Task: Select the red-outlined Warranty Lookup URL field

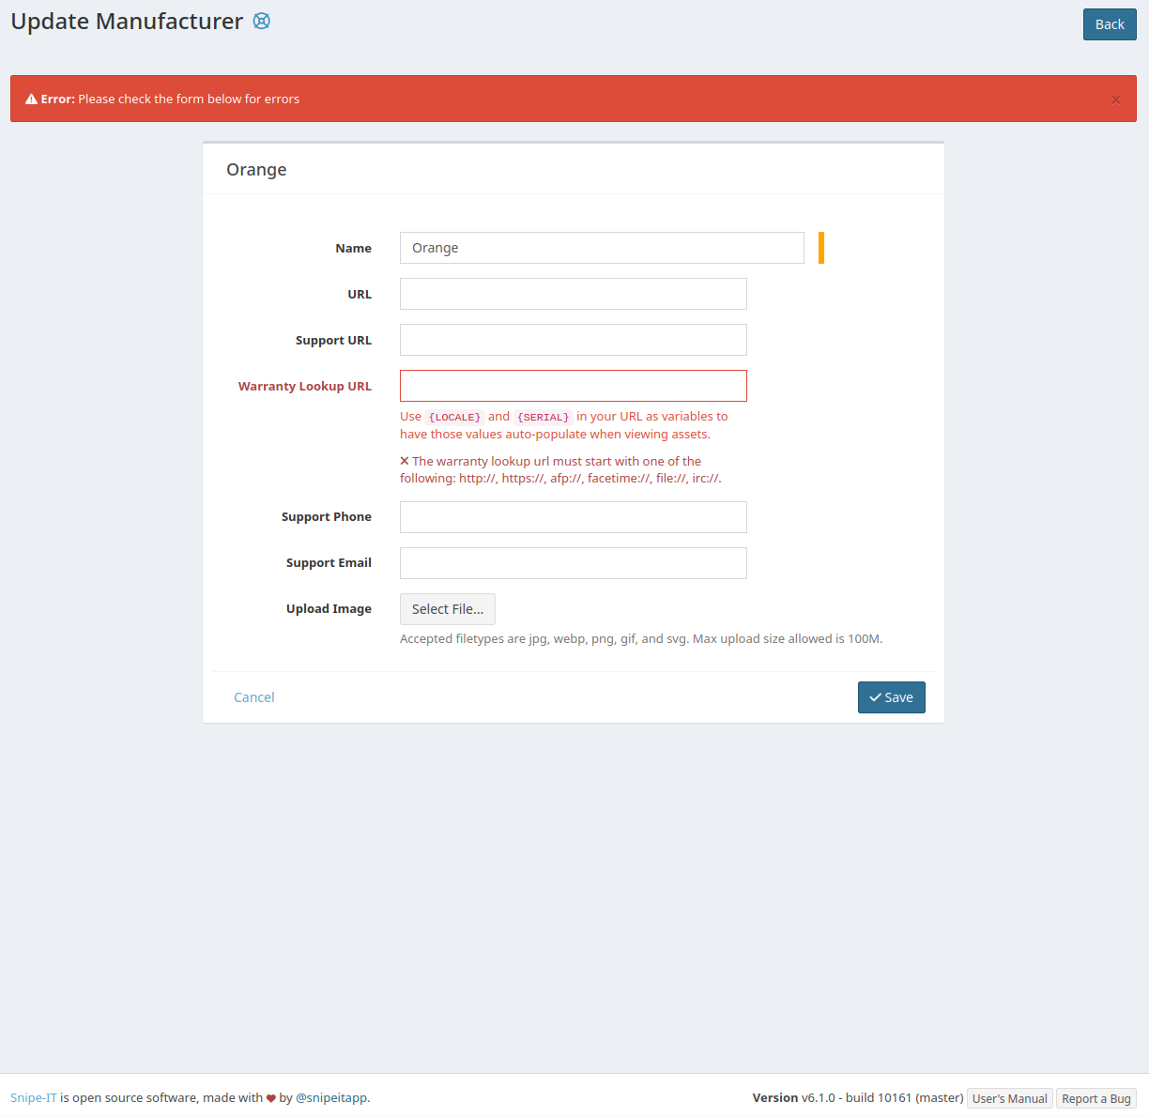Action: (573, 385)
